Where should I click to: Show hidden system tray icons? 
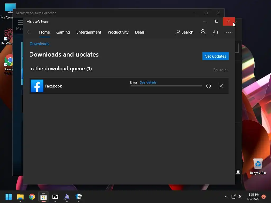point(226,197)
